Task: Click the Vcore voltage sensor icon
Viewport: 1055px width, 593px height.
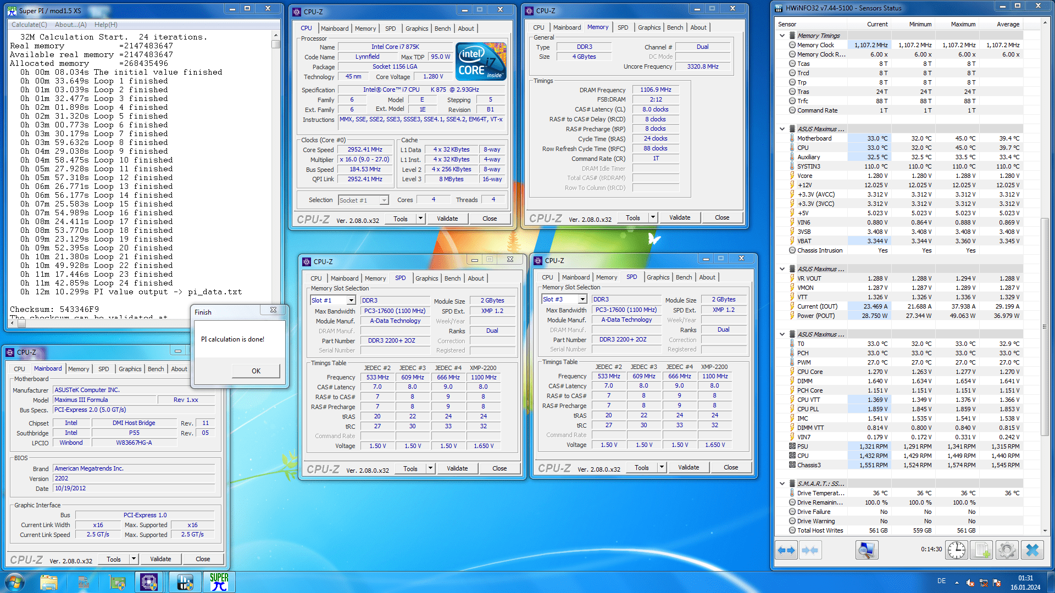Action: pos(792,176)
